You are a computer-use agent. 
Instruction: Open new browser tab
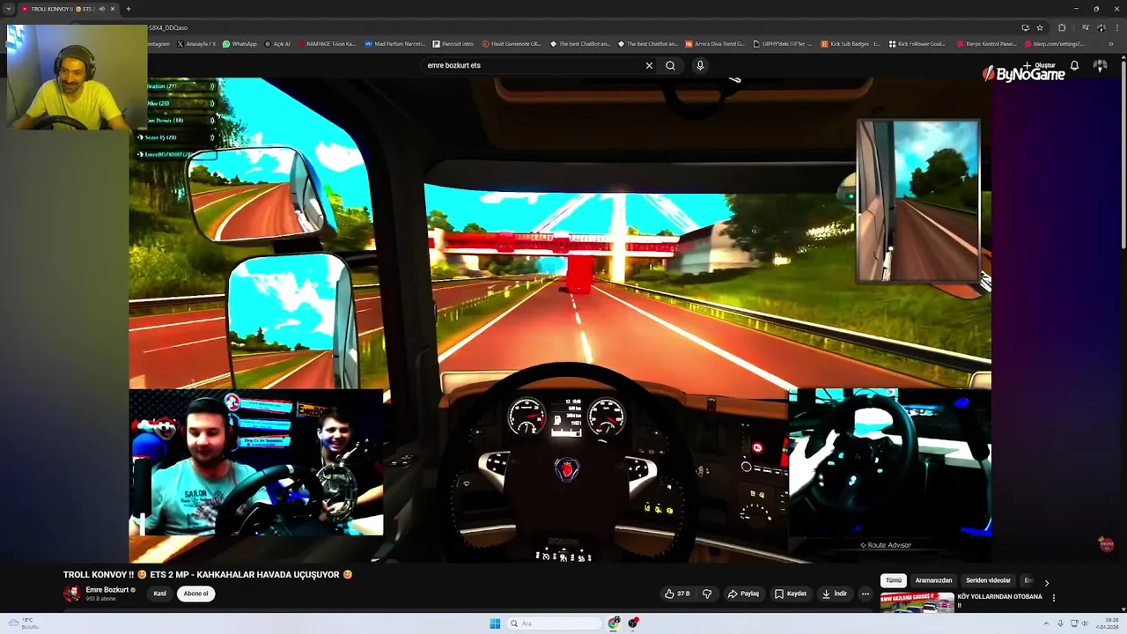[x=129, y=9]
